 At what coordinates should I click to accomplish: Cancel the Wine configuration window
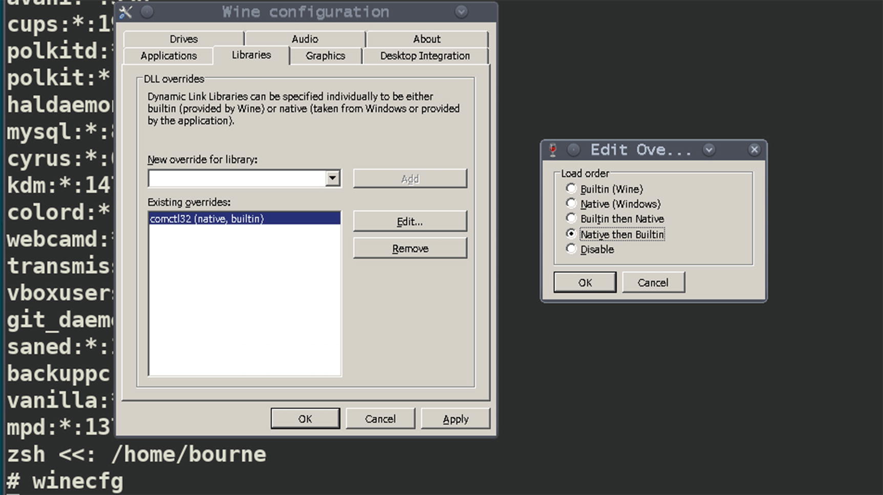pos(380,419)
